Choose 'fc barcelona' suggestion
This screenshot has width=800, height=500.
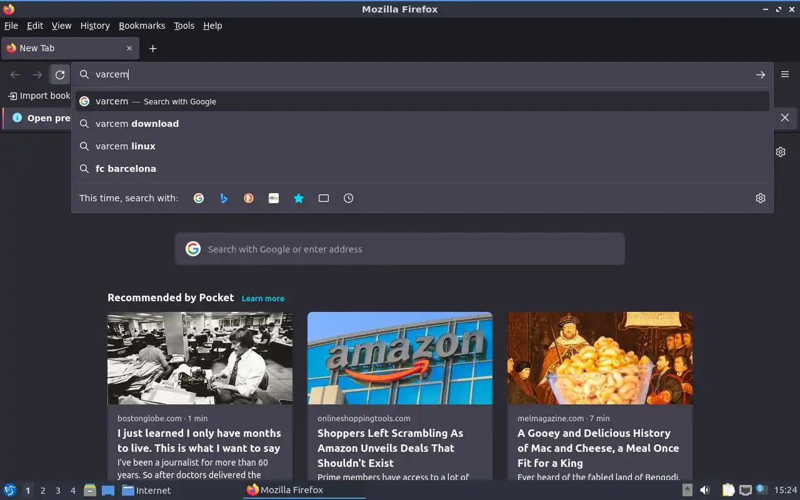point(422,169)
